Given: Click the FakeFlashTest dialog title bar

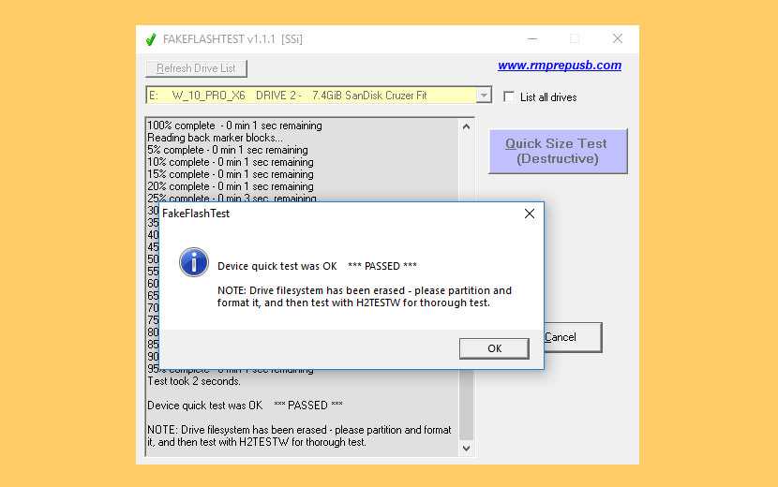Looking at the screenshot, I should point(328,214).
